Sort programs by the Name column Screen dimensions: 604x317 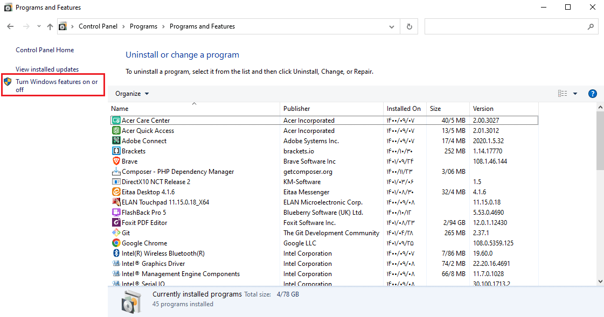[x=194, y=109]
